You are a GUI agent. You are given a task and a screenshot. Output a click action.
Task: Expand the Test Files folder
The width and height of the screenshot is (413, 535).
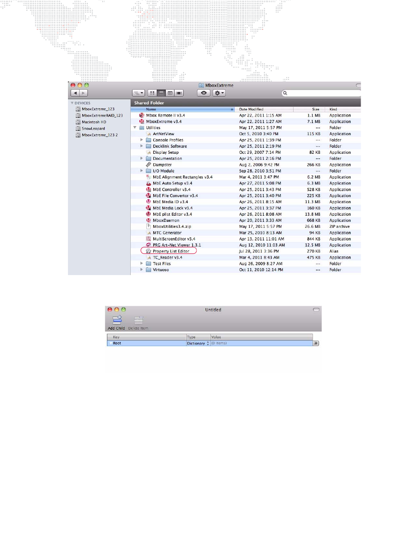click(x=142, y=263)
